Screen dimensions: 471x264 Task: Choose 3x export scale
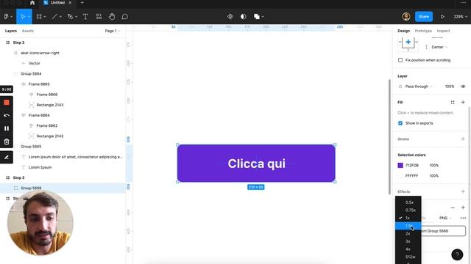pos(408,241)
